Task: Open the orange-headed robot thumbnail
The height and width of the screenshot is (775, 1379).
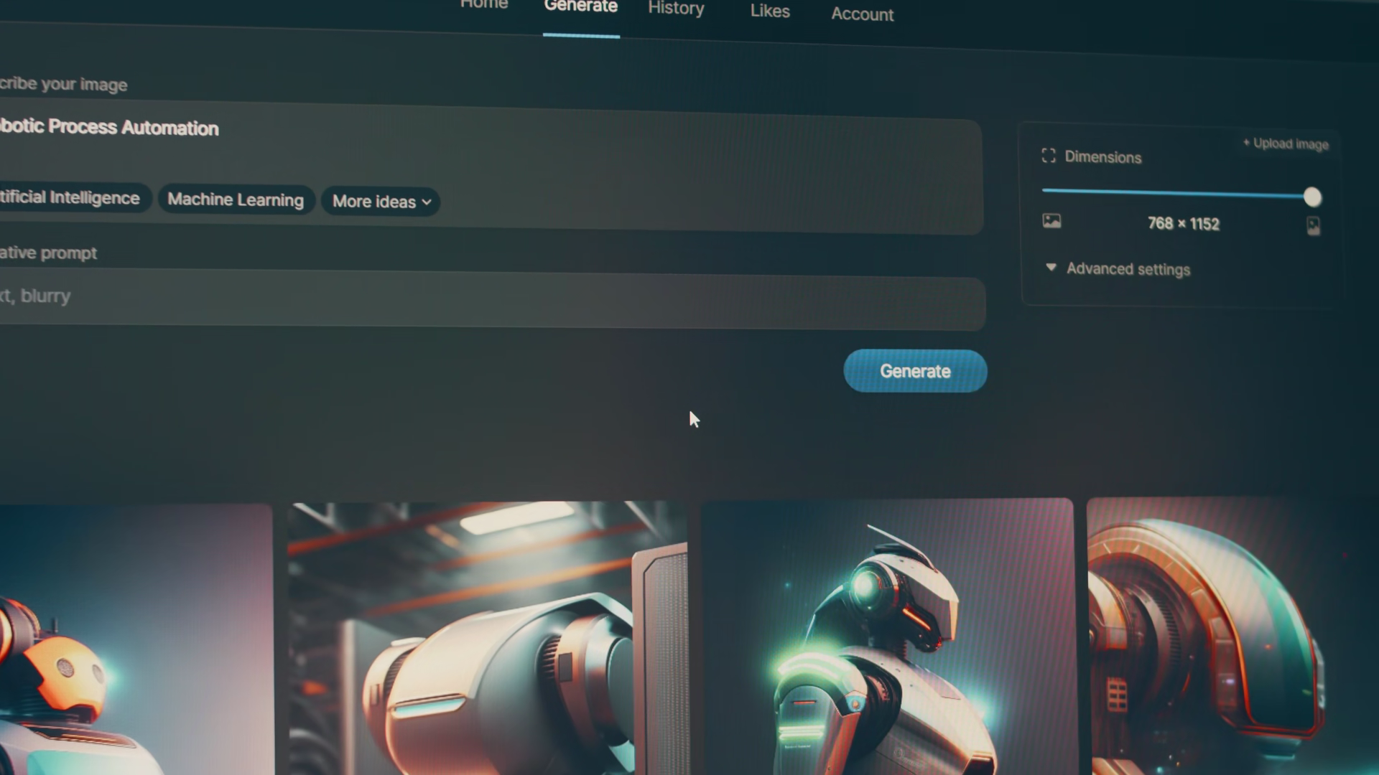Action: point(135,639)
